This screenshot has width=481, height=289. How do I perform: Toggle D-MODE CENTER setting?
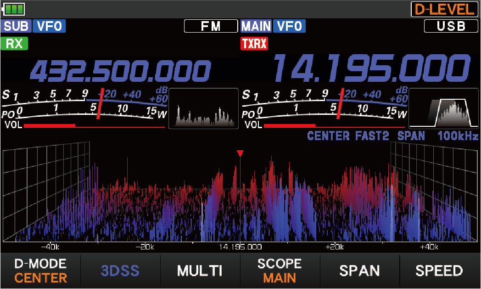pyautogui.click(x=40, y=271)
